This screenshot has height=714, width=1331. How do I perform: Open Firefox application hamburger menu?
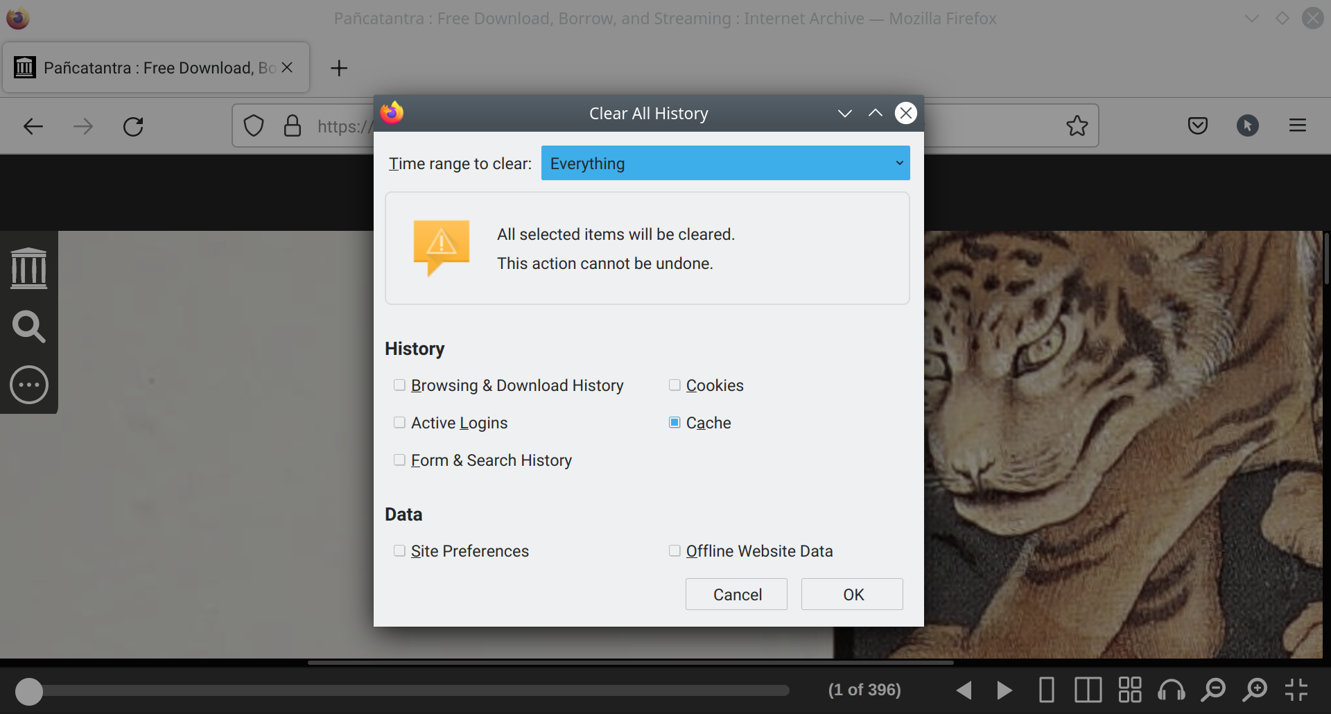point(1298,125)
